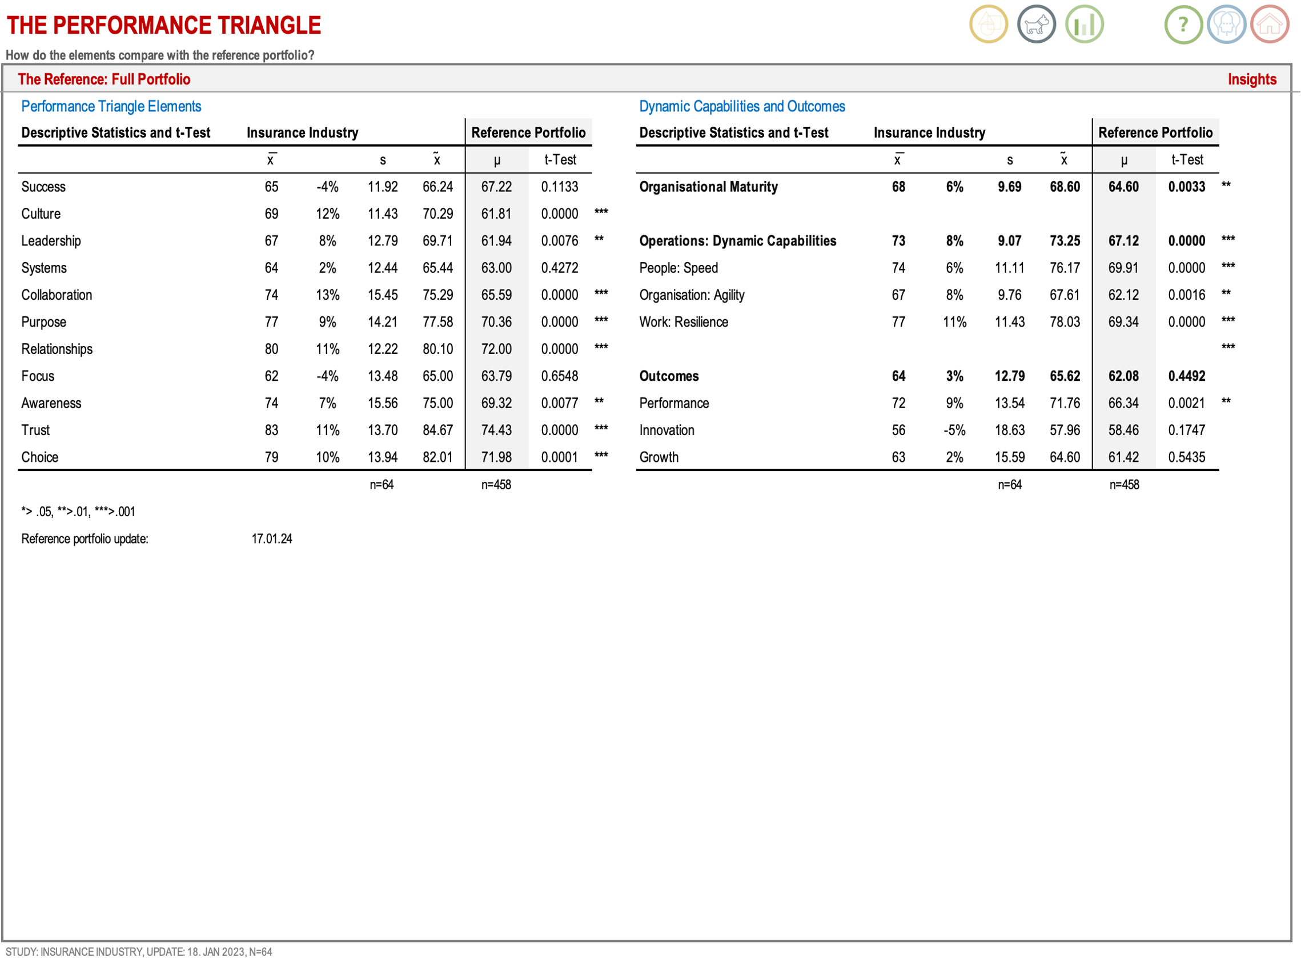1301x958 pixels.
Task: Click the Awareness row label
Action: coord(51,404)
